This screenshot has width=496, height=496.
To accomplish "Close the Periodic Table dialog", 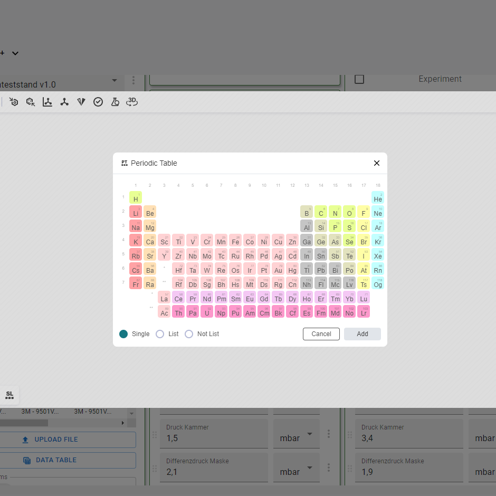I will tap(377, 163).
